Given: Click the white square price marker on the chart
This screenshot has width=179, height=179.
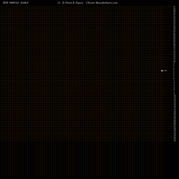Looking at the screenshot, I should click(162, 71).
